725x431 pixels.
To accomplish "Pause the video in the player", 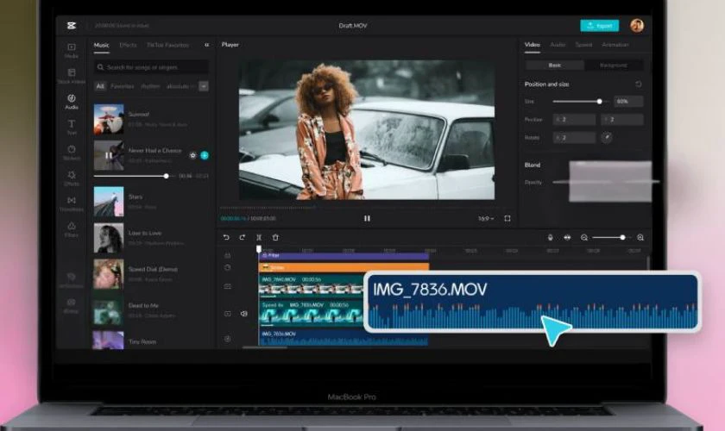I will point(367,218).
